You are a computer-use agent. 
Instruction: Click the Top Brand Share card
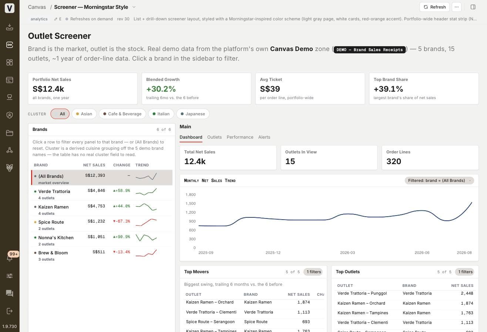(424, 88)
